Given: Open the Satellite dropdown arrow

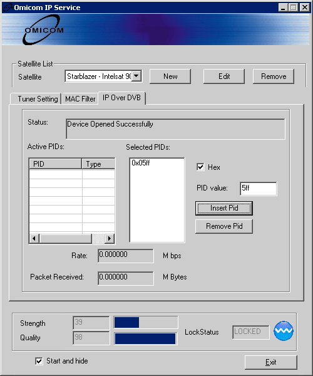Looking at the screenshot, I should pyautogui.click(x=136, y=76).
